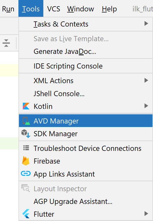Click the Firebase flame icon
Screen dimensions: 153x221
point(26,161)
